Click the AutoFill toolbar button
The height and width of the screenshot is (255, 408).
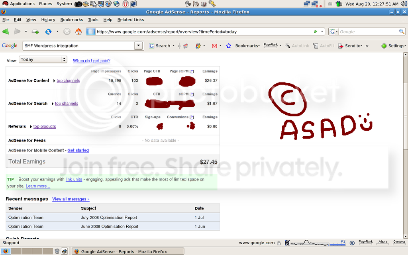pyautogui.click(x=324, y=46)
